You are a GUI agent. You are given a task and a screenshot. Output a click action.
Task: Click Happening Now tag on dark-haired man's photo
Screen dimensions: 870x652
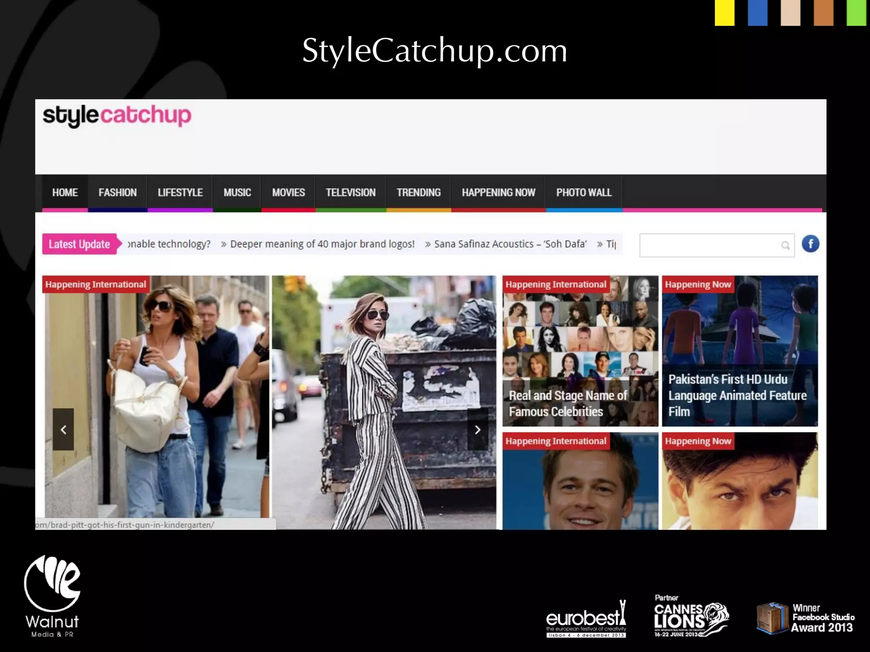coord(698,441)
